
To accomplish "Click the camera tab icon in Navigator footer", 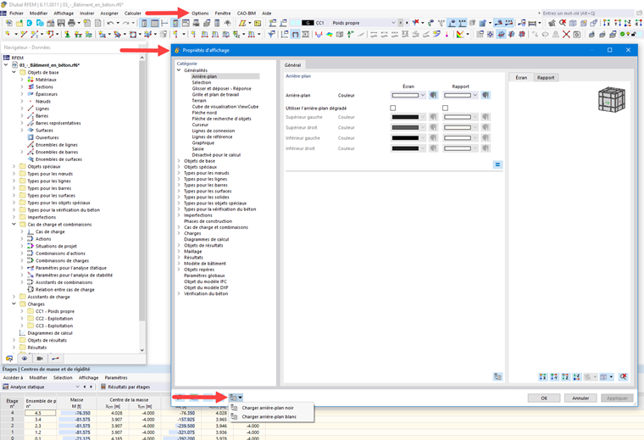I will click(x=40, y=359).
